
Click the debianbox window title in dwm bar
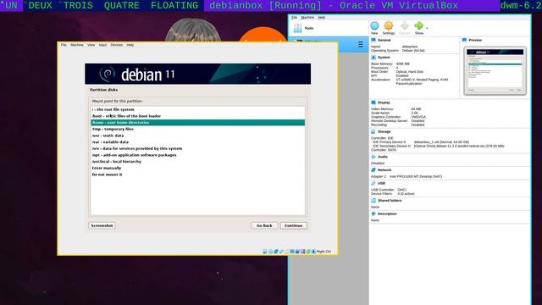(x=334, y=6)
